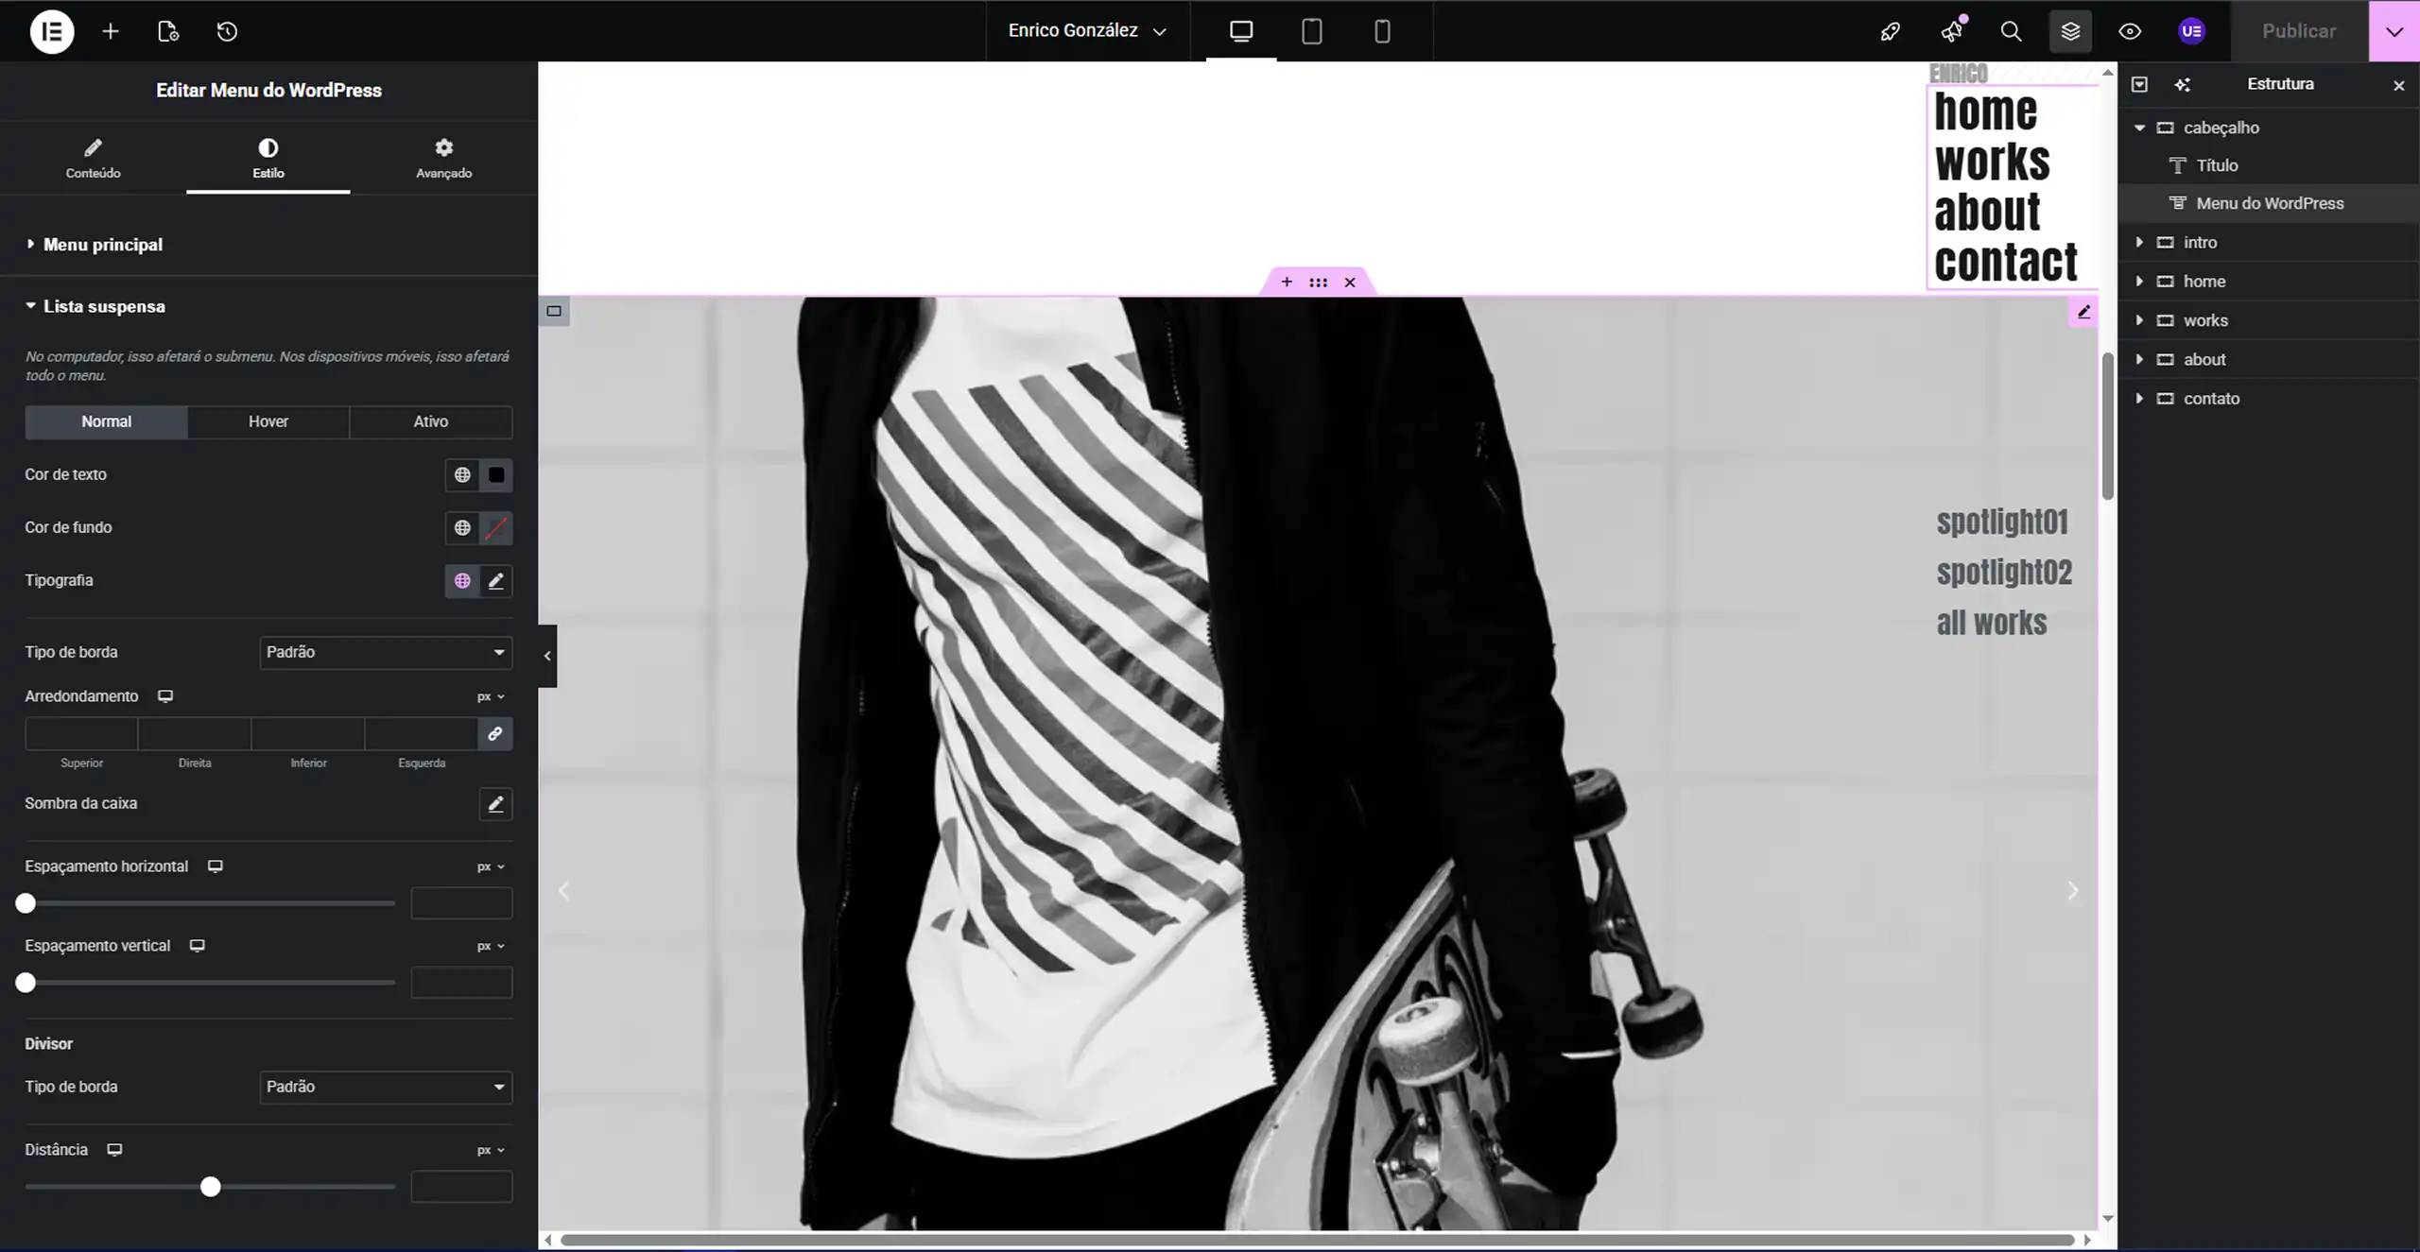
Task: Switch to the Conteúdo tab
Action: pos(93,158)
